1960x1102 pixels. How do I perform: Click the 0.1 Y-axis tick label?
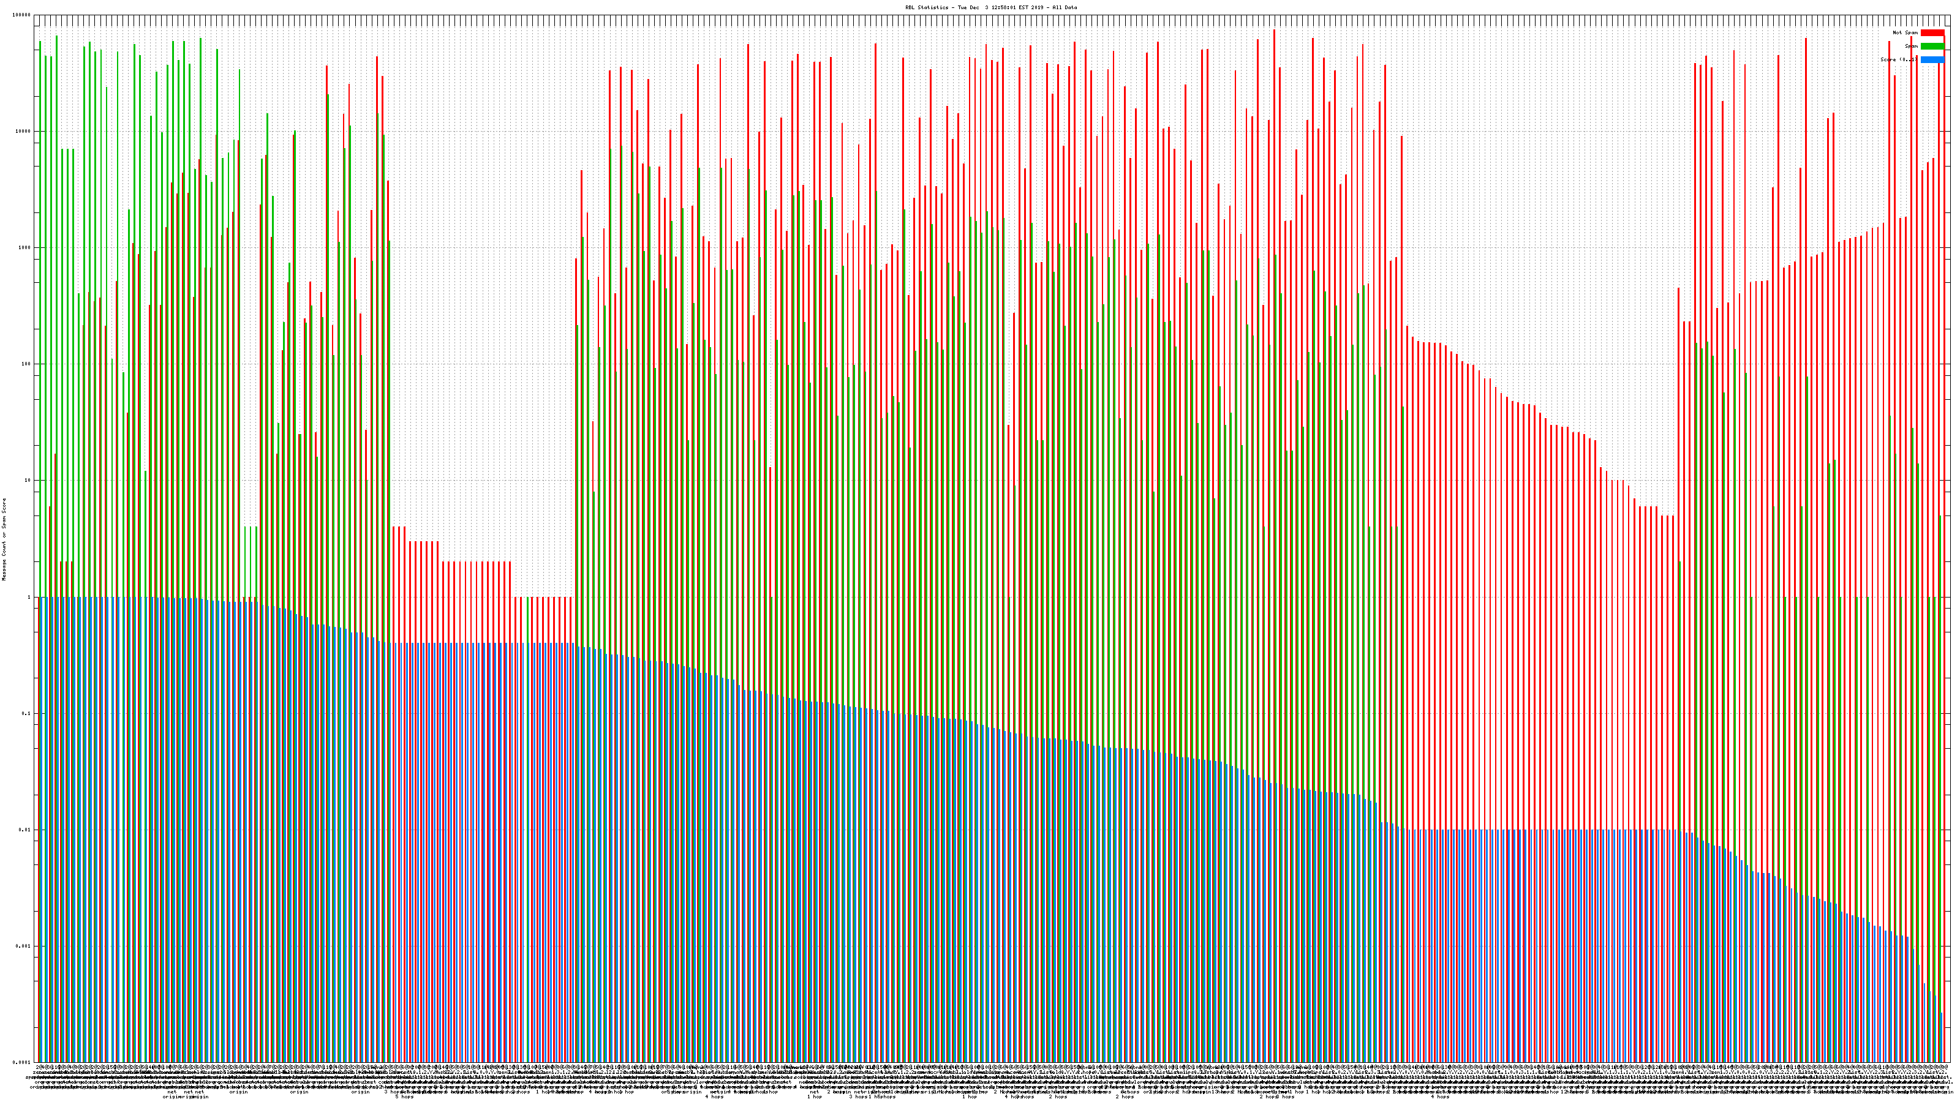[x=26, y=713]
